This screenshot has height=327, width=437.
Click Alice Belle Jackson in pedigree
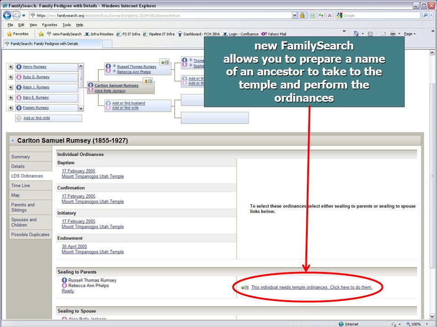pyautogui.click(x=110, y=91)
